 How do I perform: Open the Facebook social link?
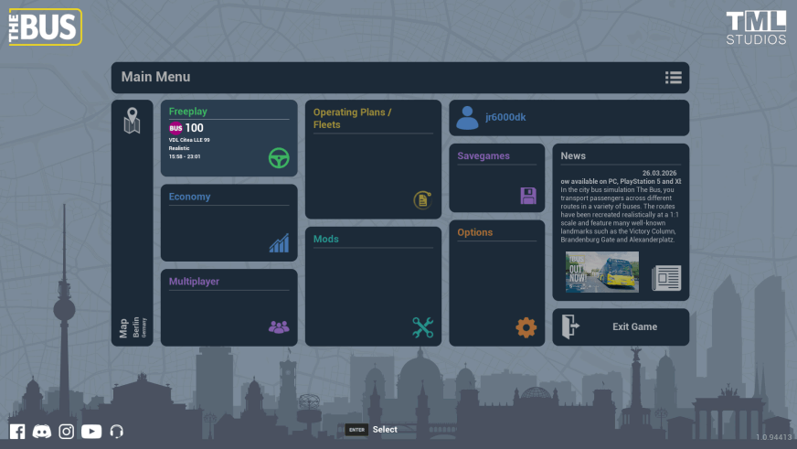click(x=17, y=432)
